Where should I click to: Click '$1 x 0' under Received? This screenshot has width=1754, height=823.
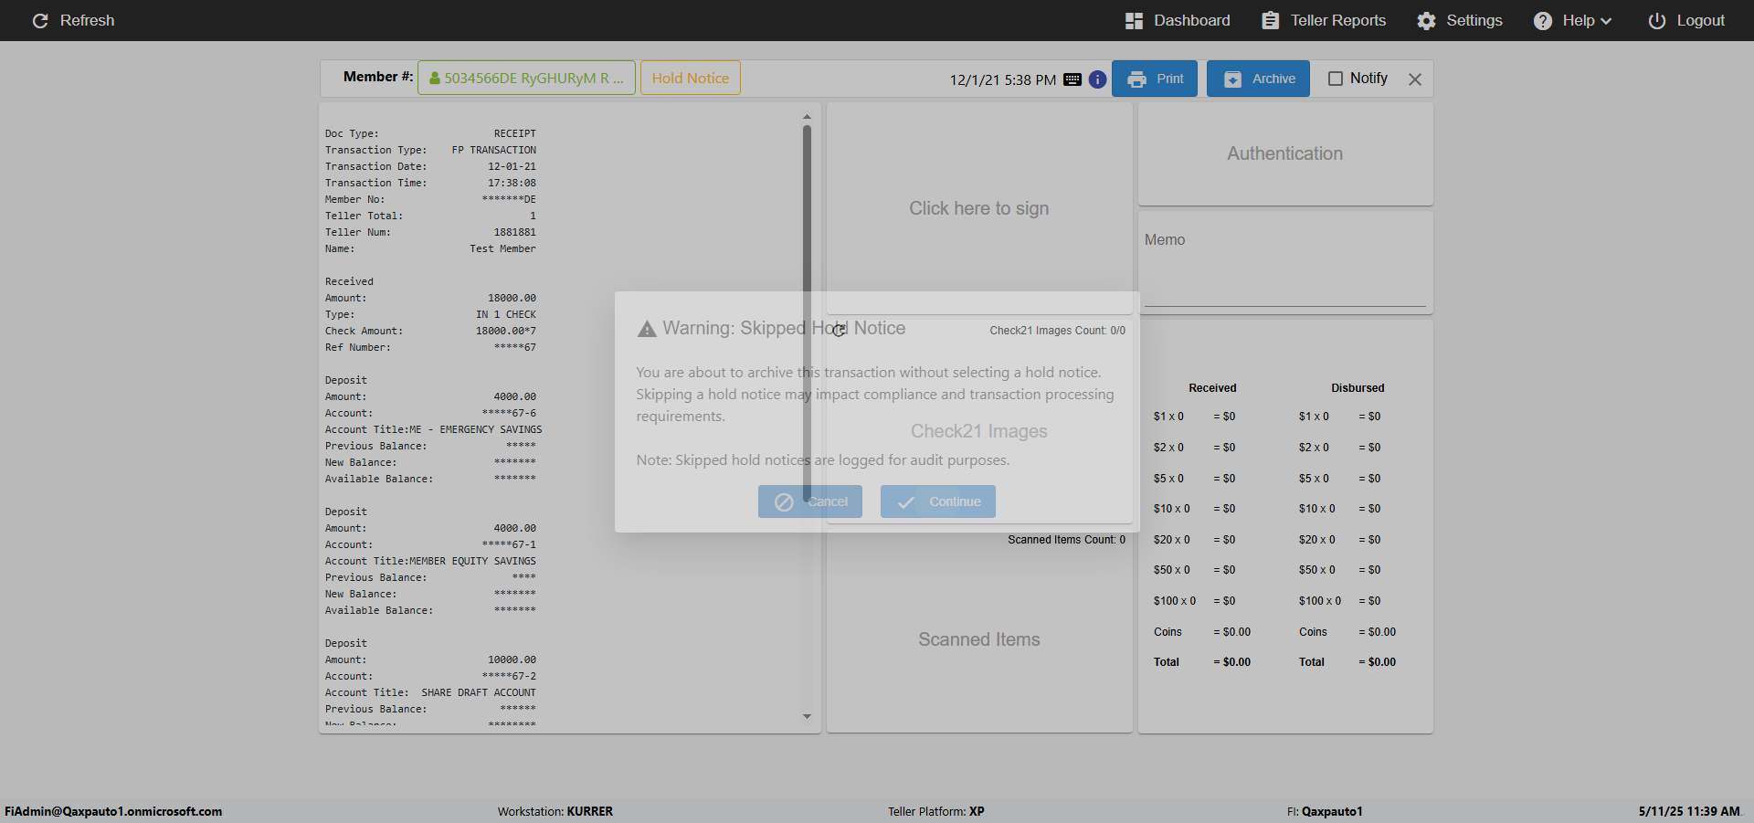(x=1168, y=417)
